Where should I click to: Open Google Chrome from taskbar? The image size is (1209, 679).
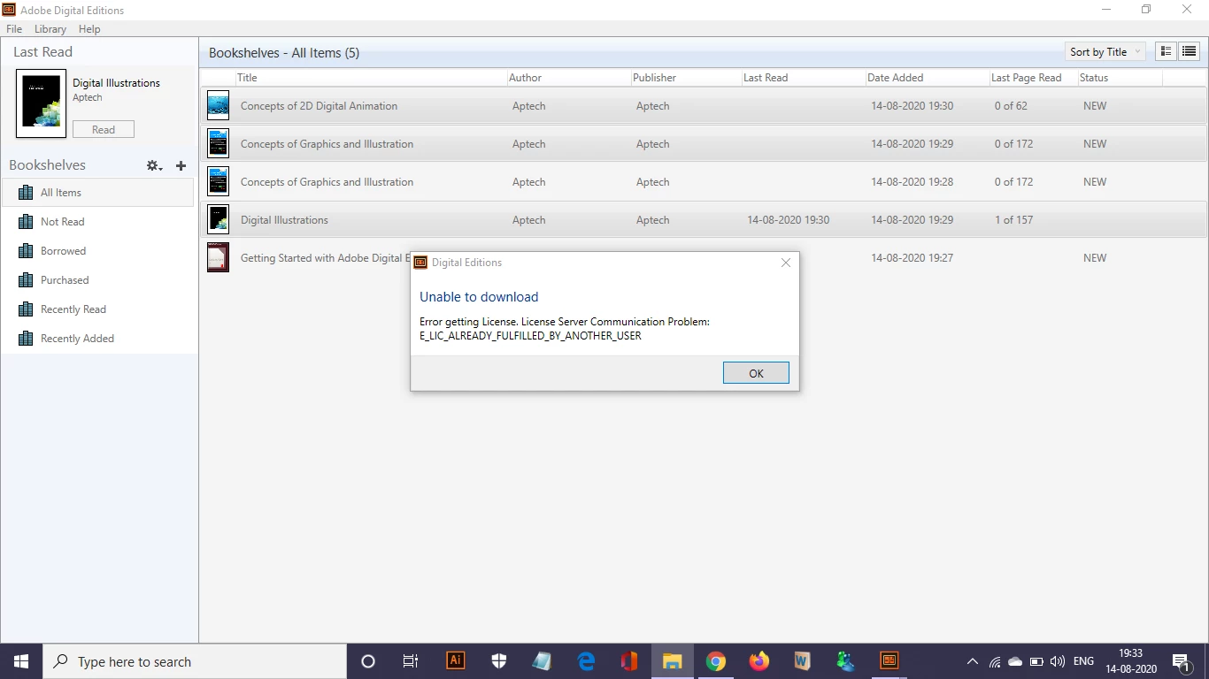[716, 661]
